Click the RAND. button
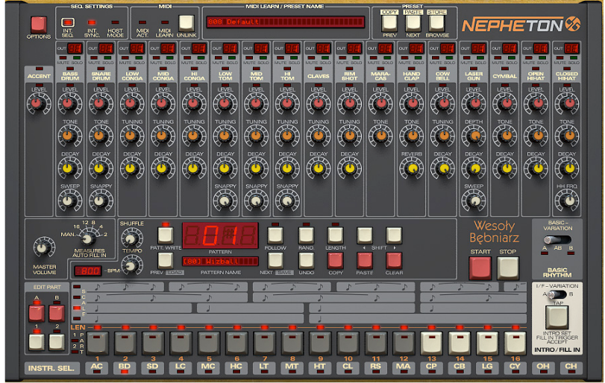 point(306,235)
